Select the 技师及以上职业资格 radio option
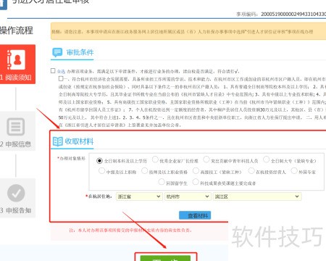Viewport: 326px width, 261px height. coord(144,171)
